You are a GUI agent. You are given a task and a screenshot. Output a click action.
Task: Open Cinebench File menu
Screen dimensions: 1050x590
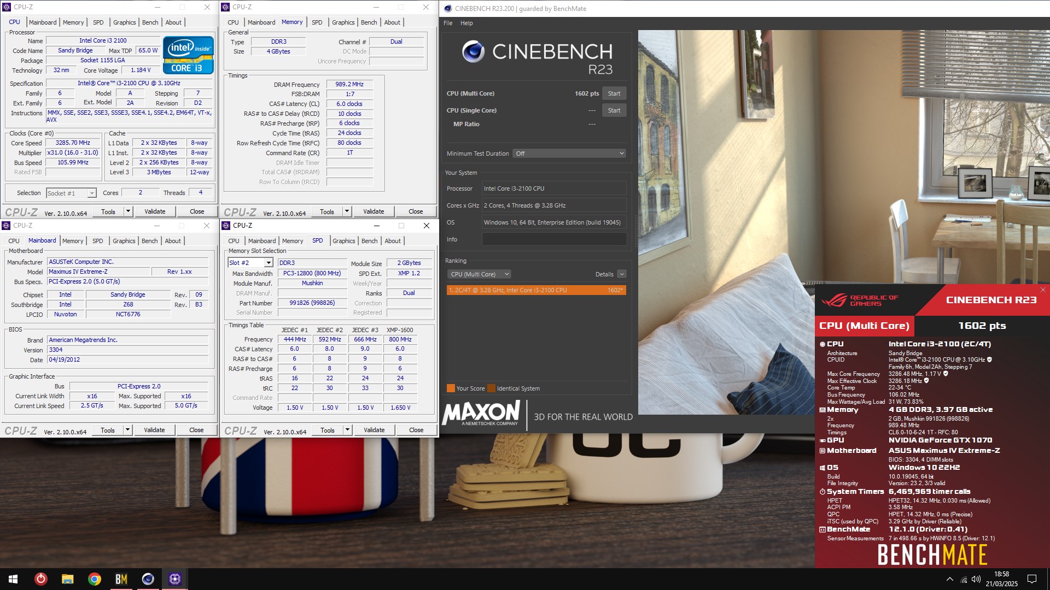coord(448,23)
